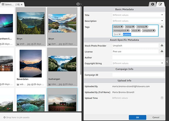The width and height of the screenshot is (169, 121).
Task: Select the northern lights thumbnail
Action: 7,23
